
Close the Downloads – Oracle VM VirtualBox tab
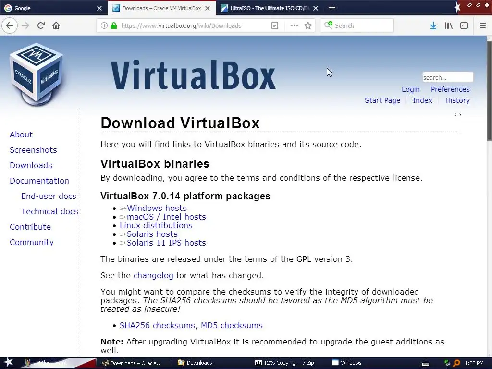[x=208, y=8]
